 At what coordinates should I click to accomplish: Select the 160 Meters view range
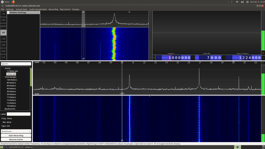click(12, 80)
